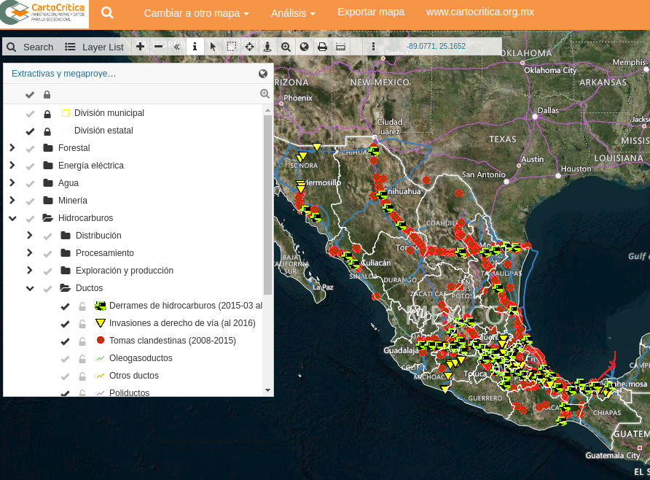Click the crosshair locate tool icon
This screenshot has width=650, height=480.
pyautogui.click(x=249, y=47)
